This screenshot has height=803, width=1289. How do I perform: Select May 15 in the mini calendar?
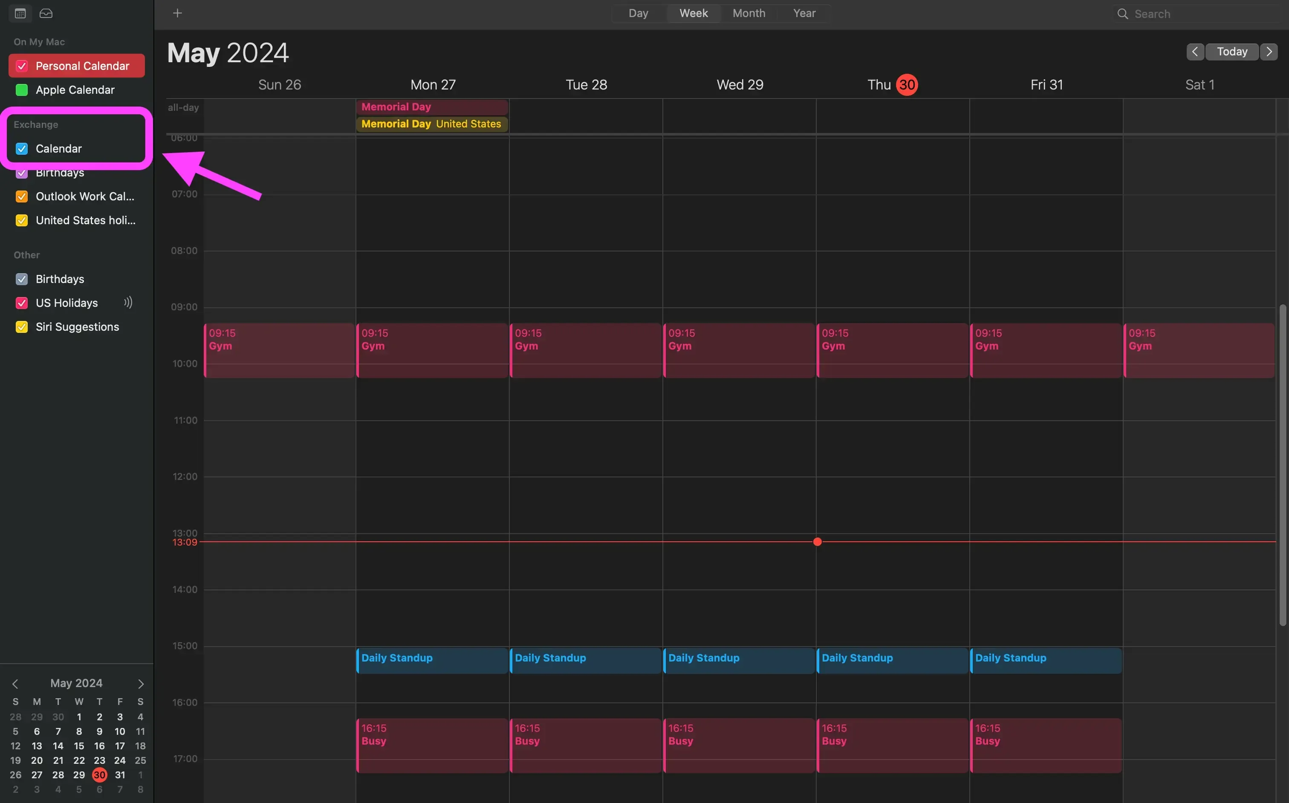[78, 745]
